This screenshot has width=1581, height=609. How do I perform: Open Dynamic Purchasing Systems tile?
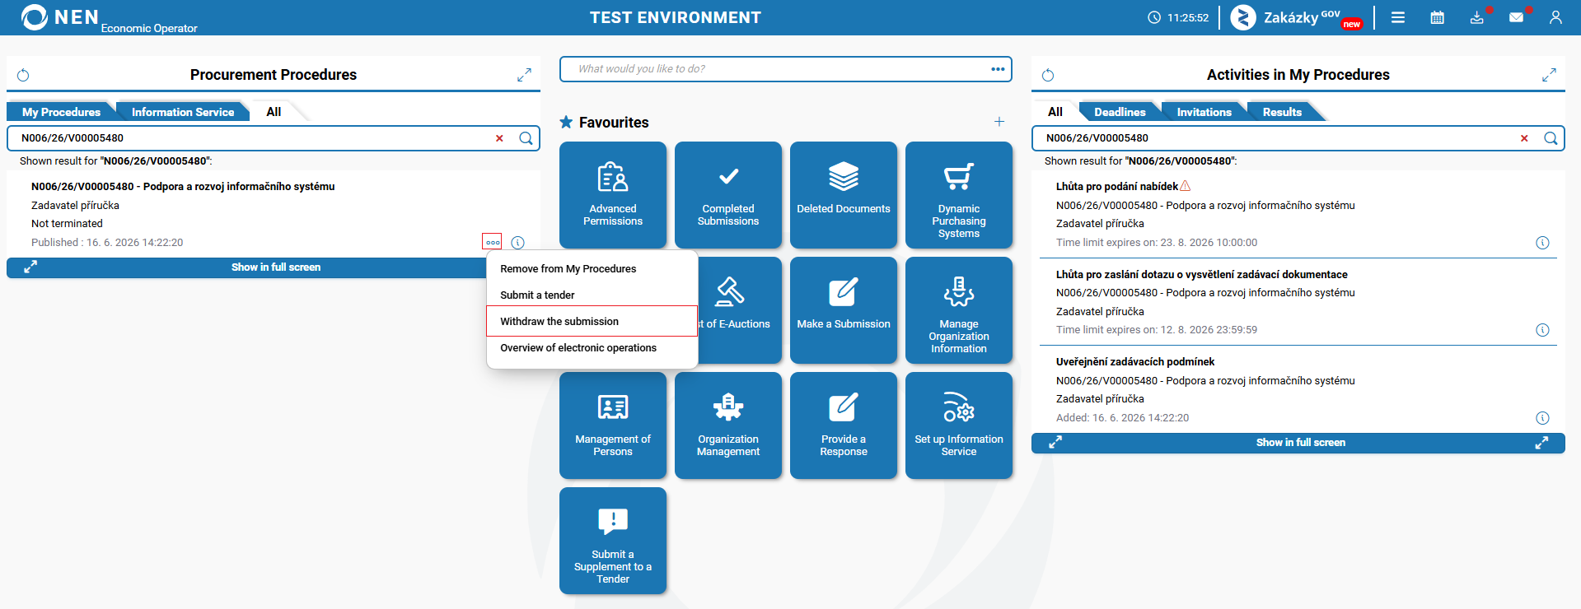click(959, 195)
